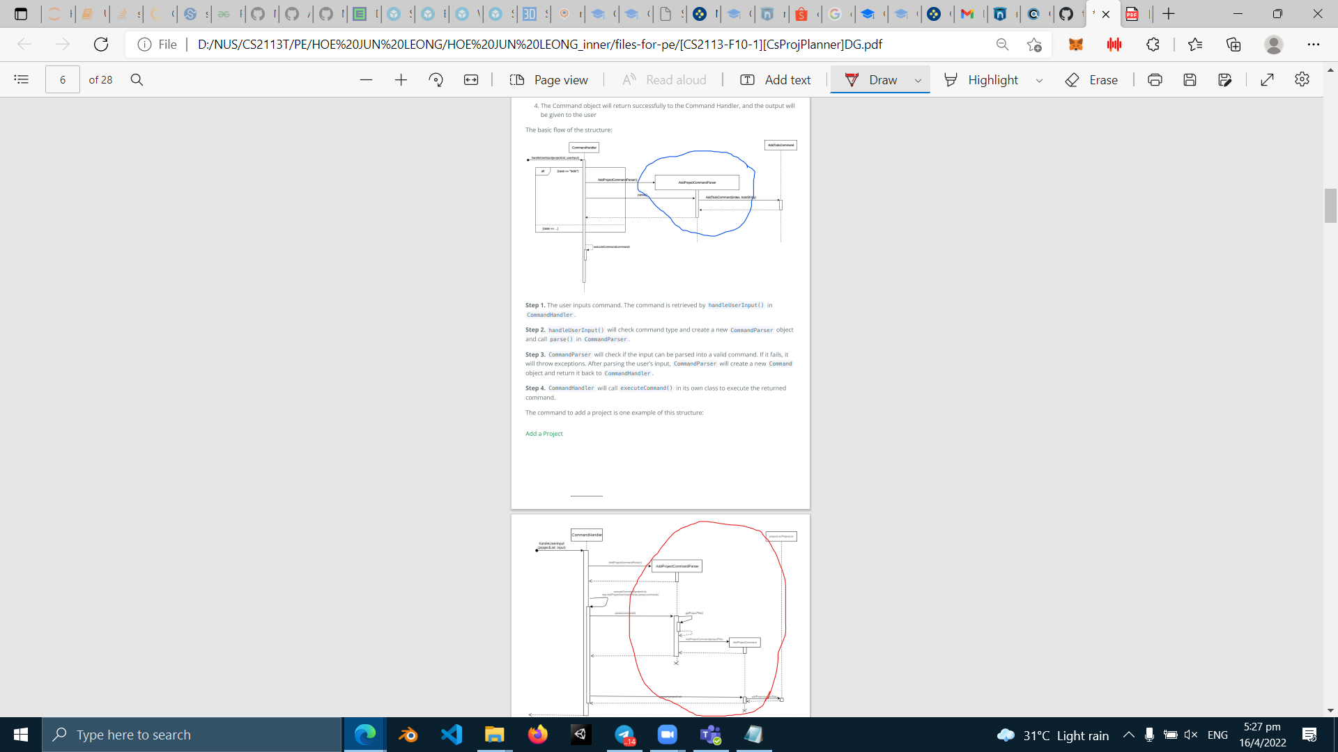Expand the Draw pen options dropdown
The width and height of the screenshot is (1338, 752).
tap(918, 81)
